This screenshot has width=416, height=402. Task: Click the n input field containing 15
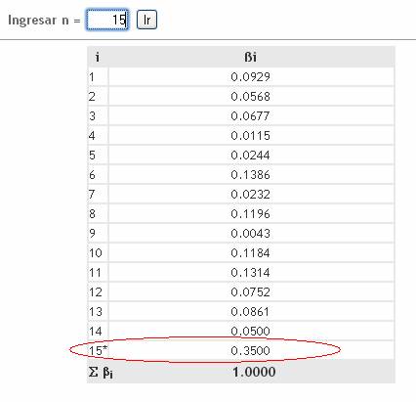[x=107, y=20]
